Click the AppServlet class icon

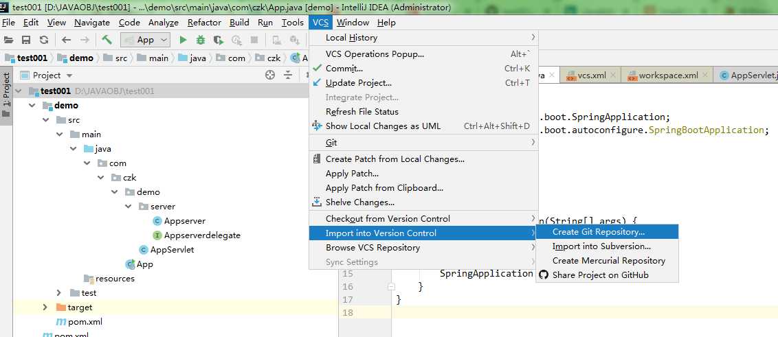click(144, 250)
